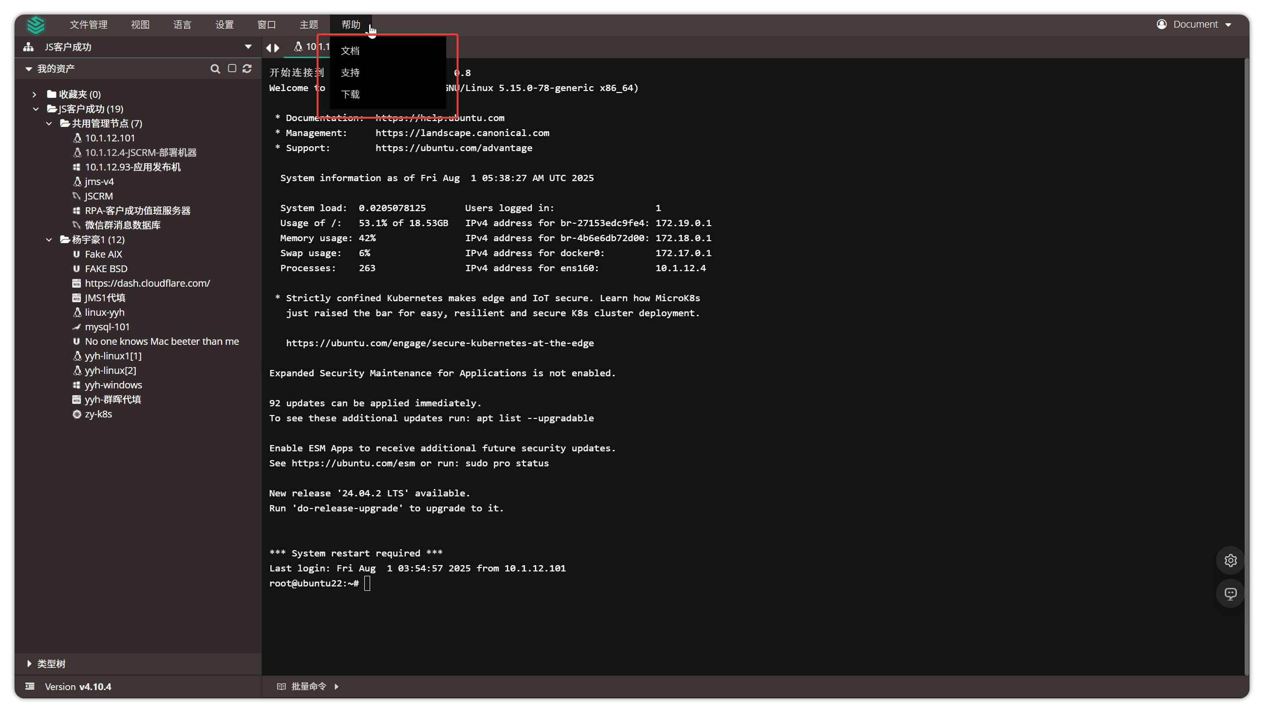Screen dimensions: 1264x708
Task: Open asset 10.1.12.4-JSCRM-部署机器
Action: (140, 153)
